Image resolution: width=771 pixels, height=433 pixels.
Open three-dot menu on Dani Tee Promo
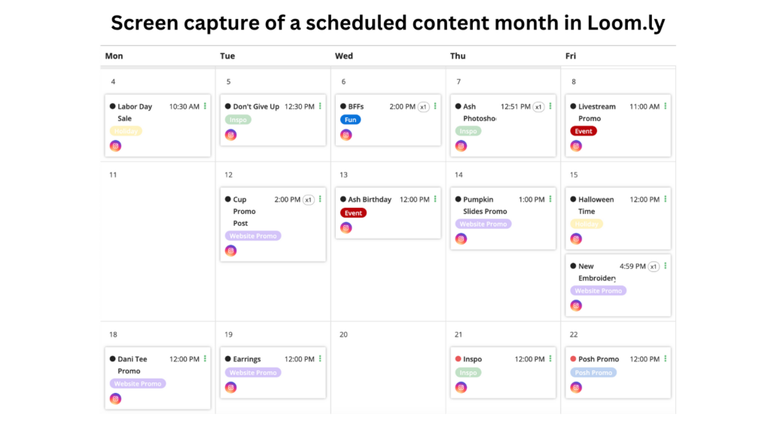click(x=205, y=358)
